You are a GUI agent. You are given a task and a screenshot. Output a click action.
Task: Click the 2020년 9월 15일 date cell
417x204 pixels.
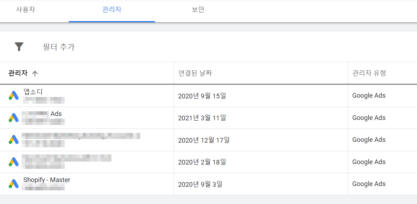pos(202,96)
